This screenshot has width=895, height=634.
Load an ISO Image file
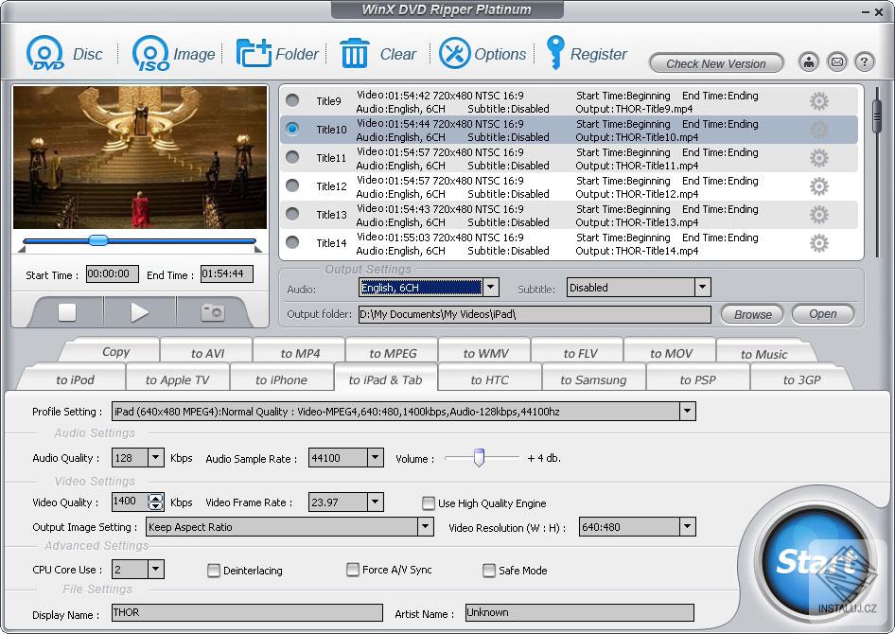[150, 54]
